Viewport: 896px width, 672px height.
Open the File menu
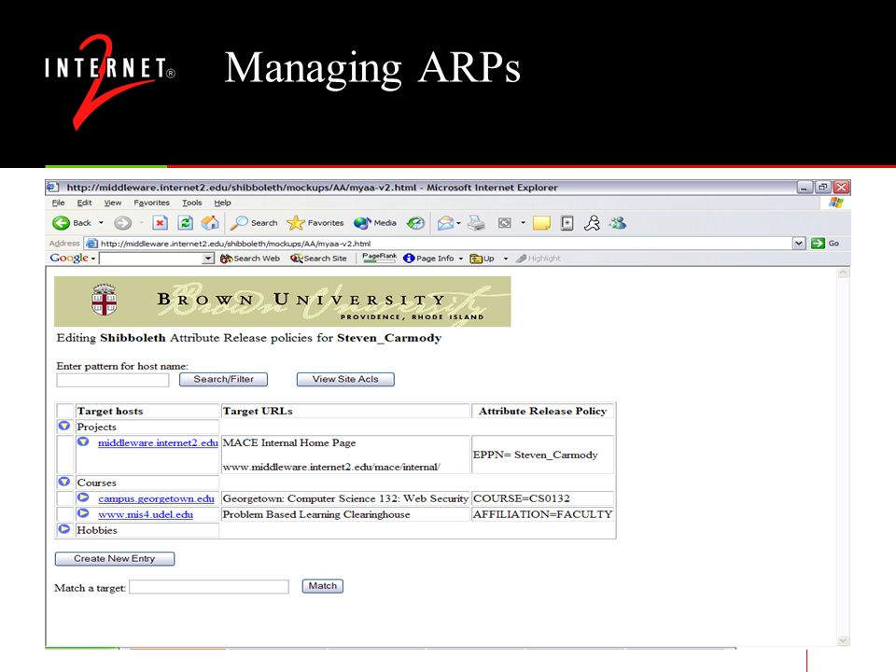coord(58,203)
